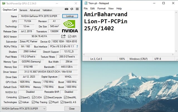Click the Driver Date Jul 12, 2023 field
This screenshot has width=178, height=112.
[29, 77]
